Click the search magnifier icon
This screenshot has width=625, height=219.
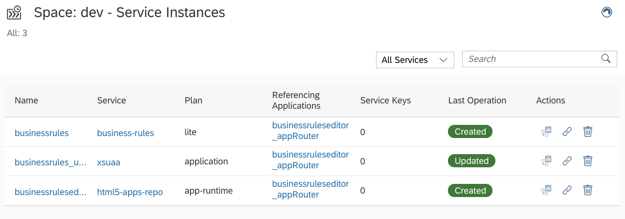(x=606, y=59)
